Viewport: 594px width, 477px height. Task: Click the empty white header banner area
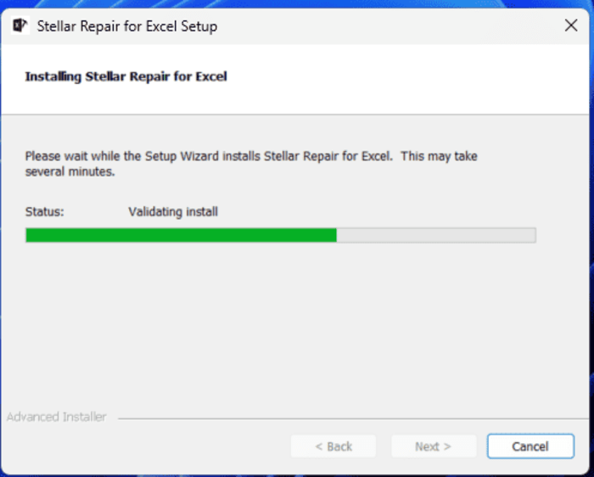[398, 78]
